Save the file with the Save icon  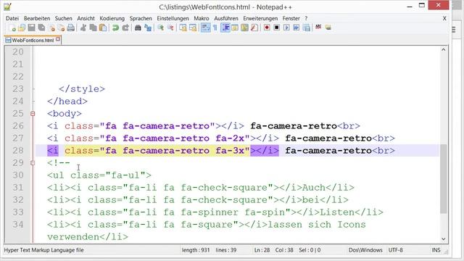coord(31,28)
